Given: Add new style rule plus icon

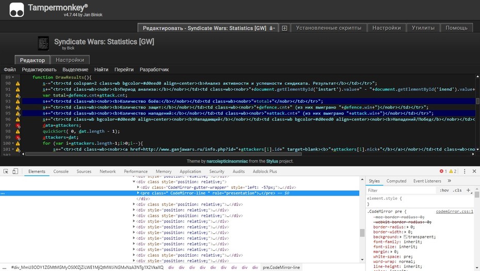Looking at the screenshot, I should (468, 190).
